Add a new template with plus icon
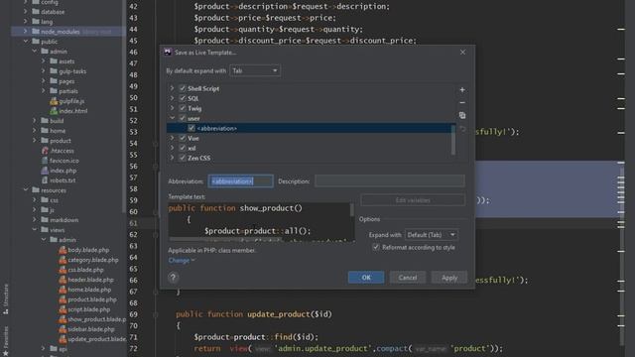Screen dimensions: 635x357 point(462,90)
